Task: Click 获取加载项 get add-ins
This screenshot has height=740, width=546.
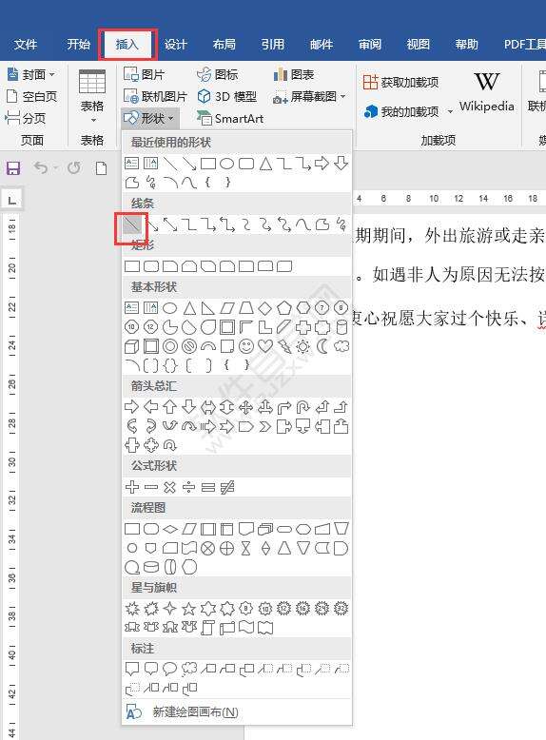Action: pos(401,82)
